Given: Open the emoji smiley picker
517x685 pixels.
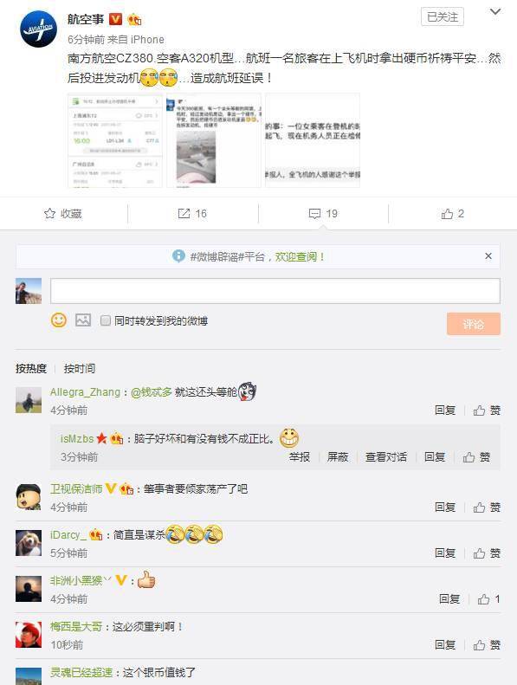Looking at the screenshot, I should 59,320.
